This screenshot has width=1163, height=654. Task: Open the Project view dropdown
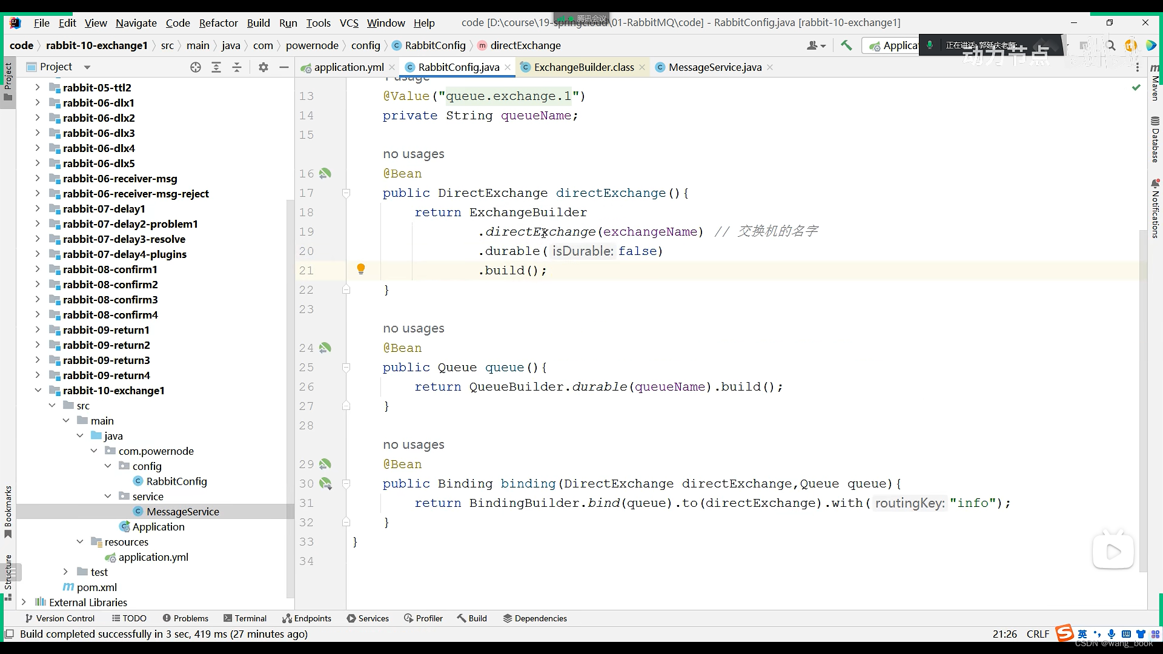(87, 67)
